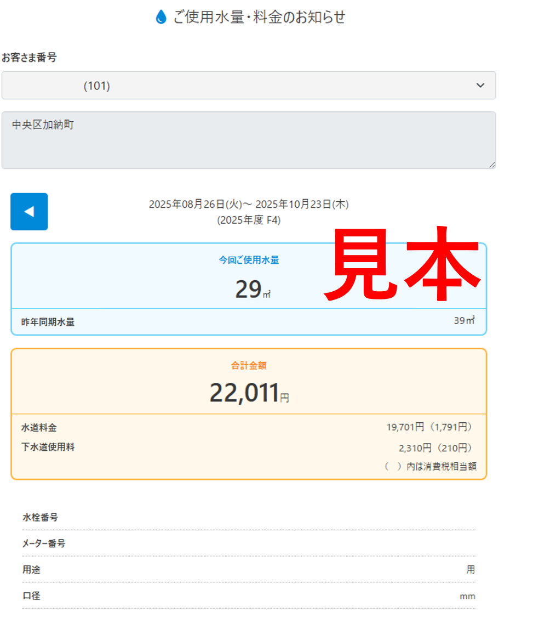The image size is (533, 617).
Task: Click the billing period date text
Action: (249, 204)
